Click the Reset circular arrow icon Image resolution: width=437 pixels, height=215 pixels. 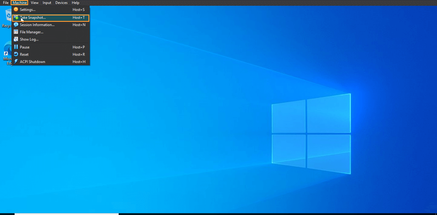coord(16,54)
